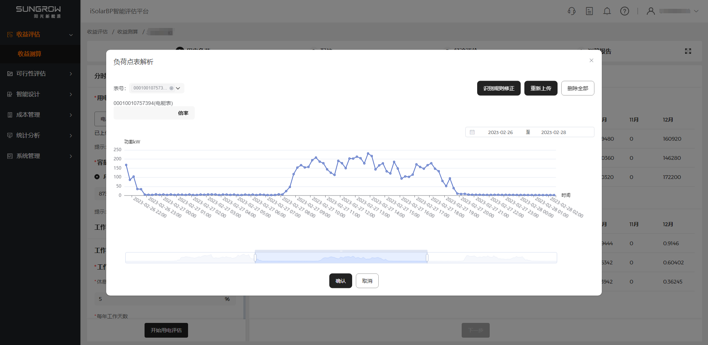
Task: Clear the selected meter number tag
Action: (x=171, y=88)
